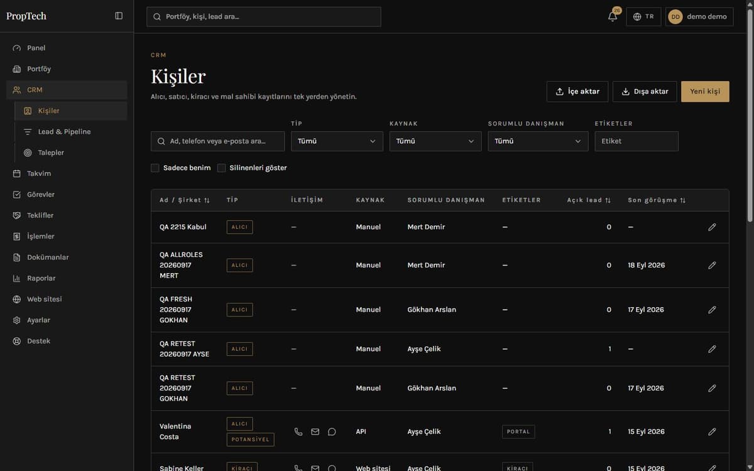Image resolution: width=754 pixels, height=471 pixels.
Task: Edit the QA ALLROLES 20260917 MERT row
Action: pos(712,265)
